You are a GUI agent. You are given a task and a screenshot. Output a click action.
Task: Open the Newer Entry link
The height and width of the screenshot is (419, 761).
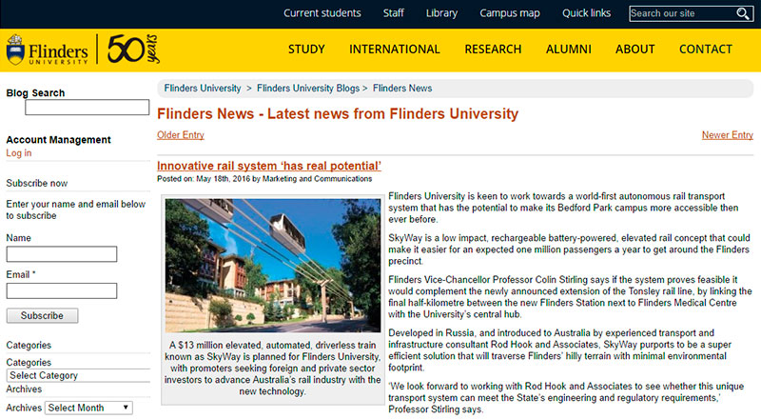(x=727, y=135)
